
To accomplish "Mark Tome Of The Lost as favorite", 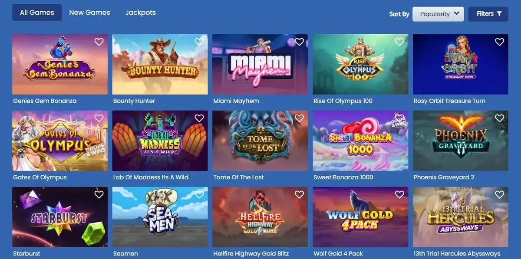I will pyautogui.click(x=299, y=118).
